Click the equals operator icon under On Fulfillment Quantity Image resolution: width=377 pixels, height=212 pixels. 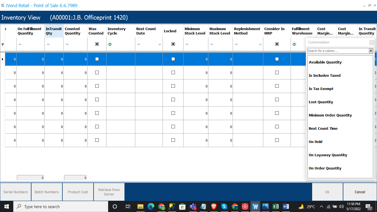coord(20,44)
